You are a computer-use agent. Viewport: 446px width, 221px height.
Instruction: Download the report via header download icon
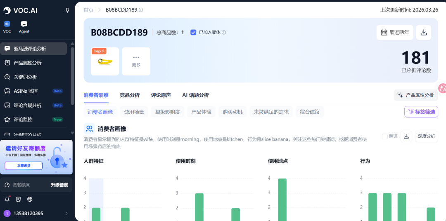424,33
